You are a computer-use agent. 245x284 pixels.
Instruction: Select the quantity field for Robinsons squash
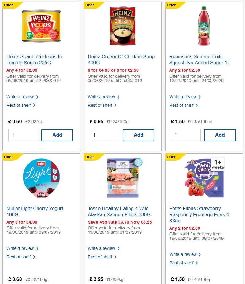185,135
